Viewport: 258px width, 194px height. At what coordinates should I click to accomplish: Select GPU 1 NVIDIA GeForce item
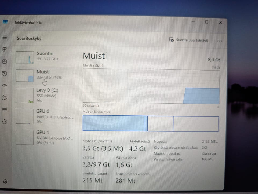[44, 137]
